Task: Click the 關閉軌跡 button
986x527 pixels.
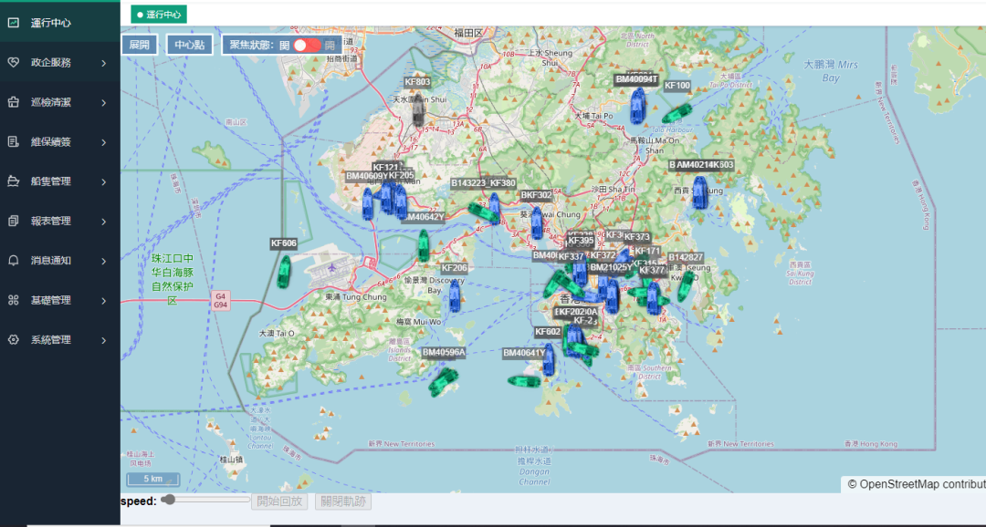Action: pos(343,501)
